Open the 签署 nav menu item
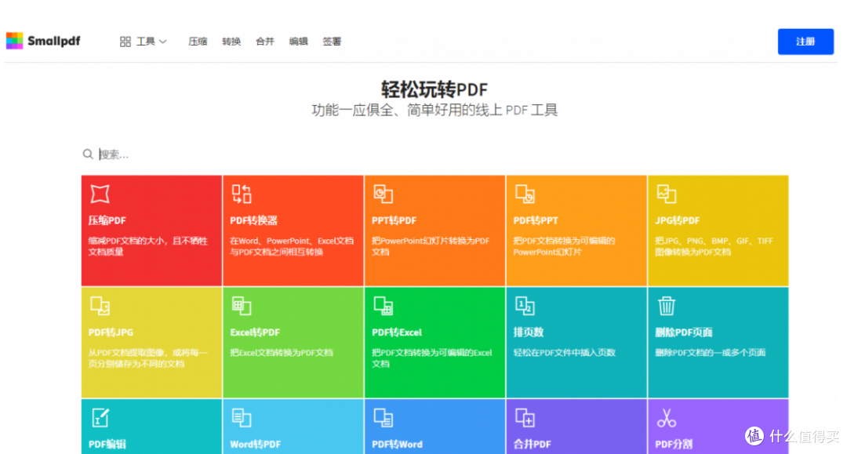The image size is (847, 454). 332,42
